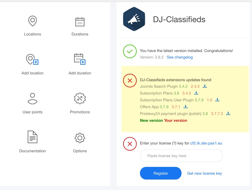
Task: Click the red X extensions updates icon
Action: [130, 81]
